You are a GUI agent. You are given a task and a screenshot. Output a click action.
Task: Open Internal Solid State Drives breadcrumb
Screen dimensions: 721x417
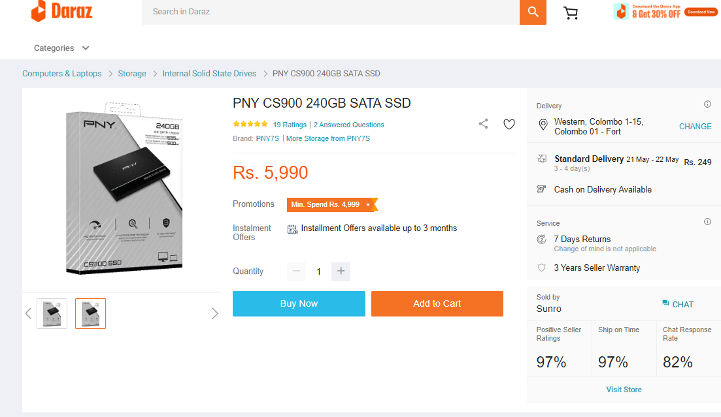tap(209, 74)
